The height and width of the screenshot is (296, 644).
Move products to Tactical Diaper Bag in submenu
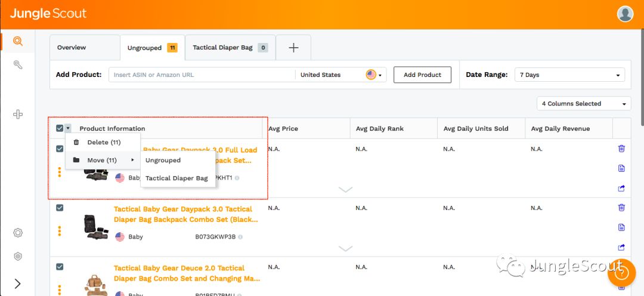(x=178, y=178)
